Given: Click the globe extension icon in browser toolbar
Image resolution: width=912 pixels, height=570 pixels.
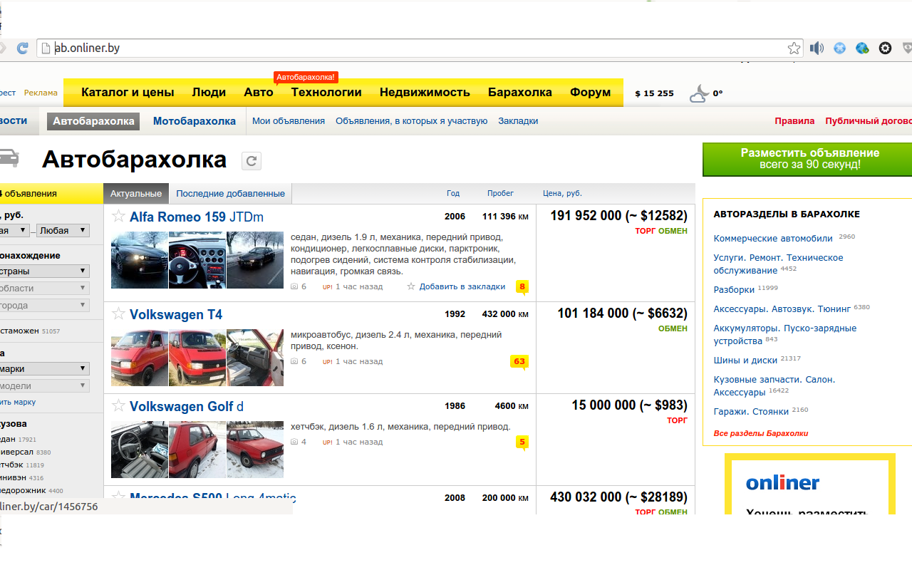Looking at the screenshot, I should pyautogui.click(x=862, y=48).
